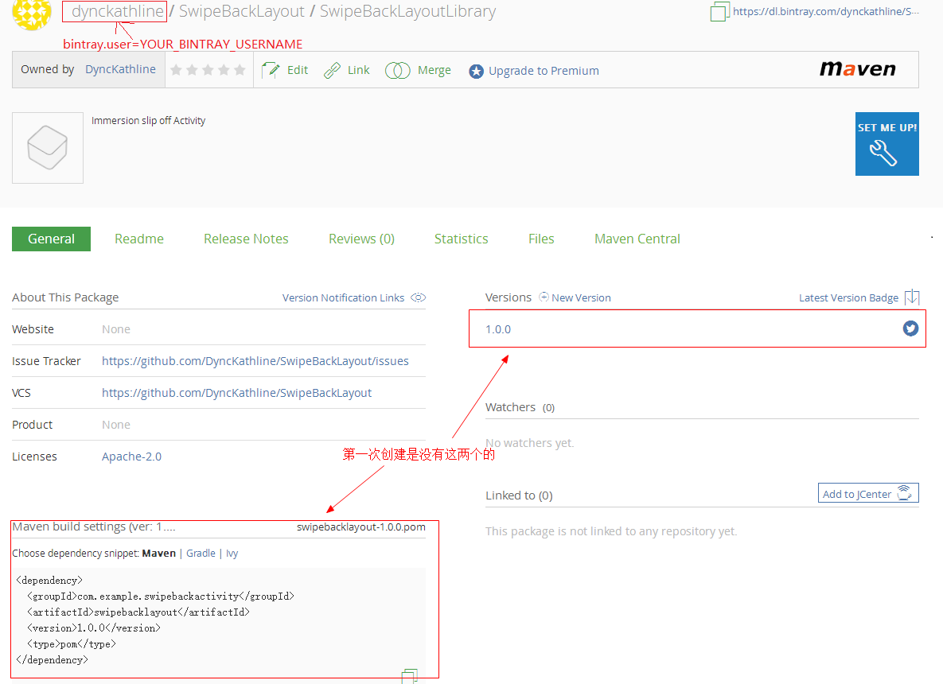Open the SET ME UP wrench button

click(887, 144)
